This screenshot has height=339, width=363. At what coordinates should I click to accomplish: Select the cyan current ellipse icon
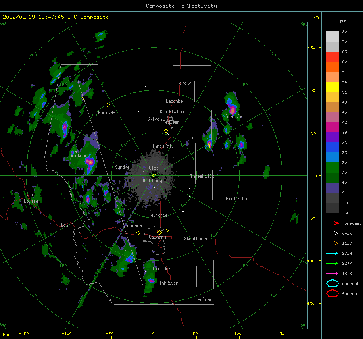[332, 283]
